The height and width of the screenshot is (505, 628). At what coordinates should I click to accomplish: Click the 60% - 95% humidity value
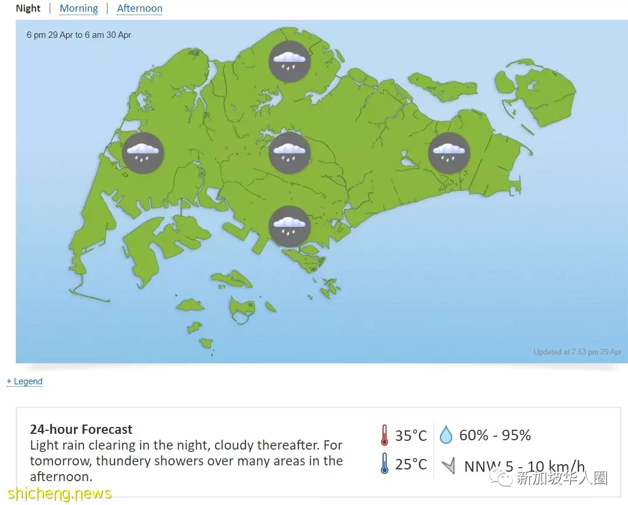[x=495, y=435]
